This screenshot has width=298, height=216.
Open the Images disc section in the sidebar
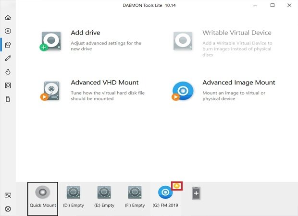8,31
